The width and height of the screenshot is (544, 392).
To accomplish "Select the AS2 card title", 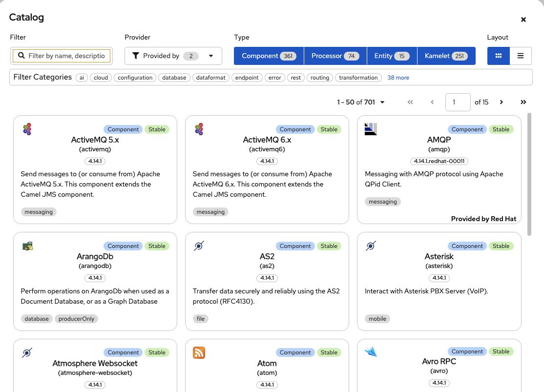I will (x=267, y=257).
